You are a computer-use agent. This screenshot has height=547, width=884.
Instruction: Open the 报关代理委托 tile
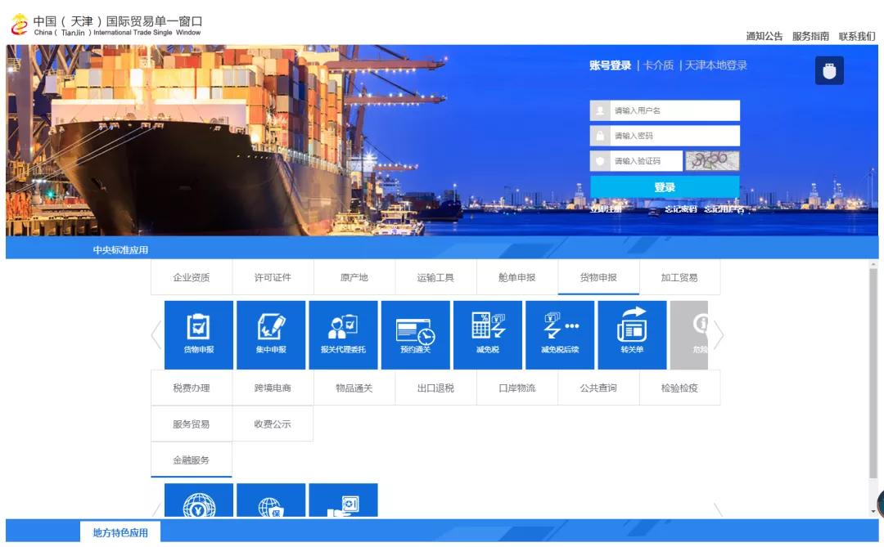(x=343, y=334)
